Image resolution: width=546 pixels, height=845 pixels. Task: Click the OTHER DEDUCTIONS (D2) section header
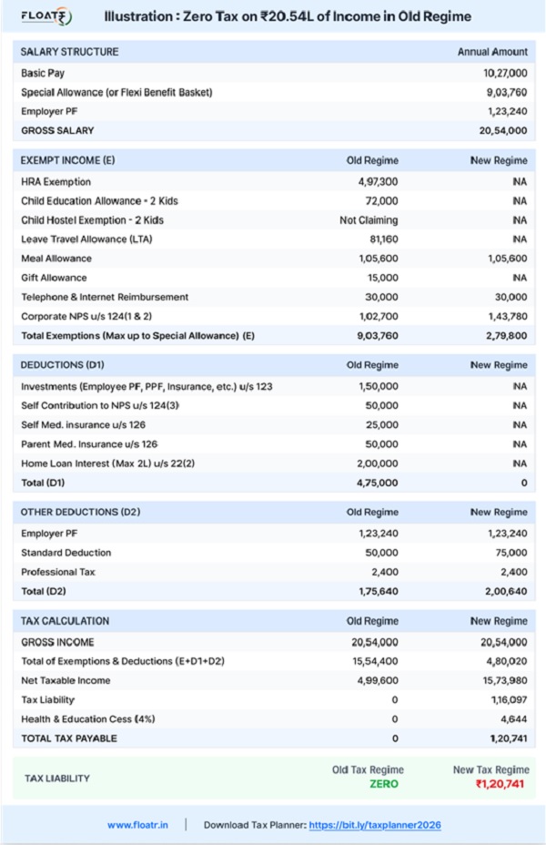pos(80,513)
